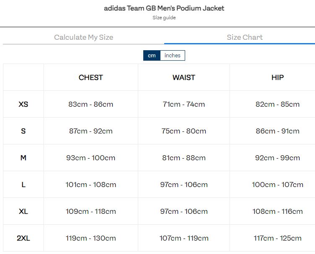Select XS chest value 83cm - 86cm
315x254 pixels.
pyautogui.click(x=91, y=104)
